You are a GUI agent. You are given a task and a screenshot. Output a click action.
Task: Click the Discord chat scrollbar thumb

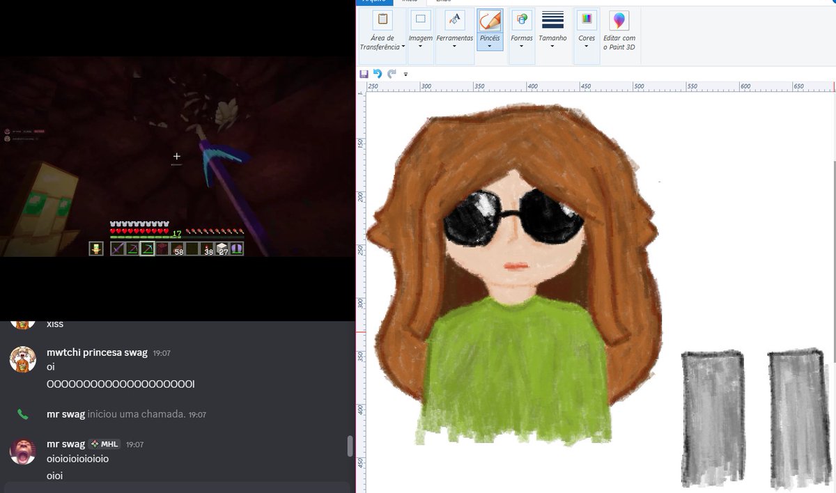350,446
